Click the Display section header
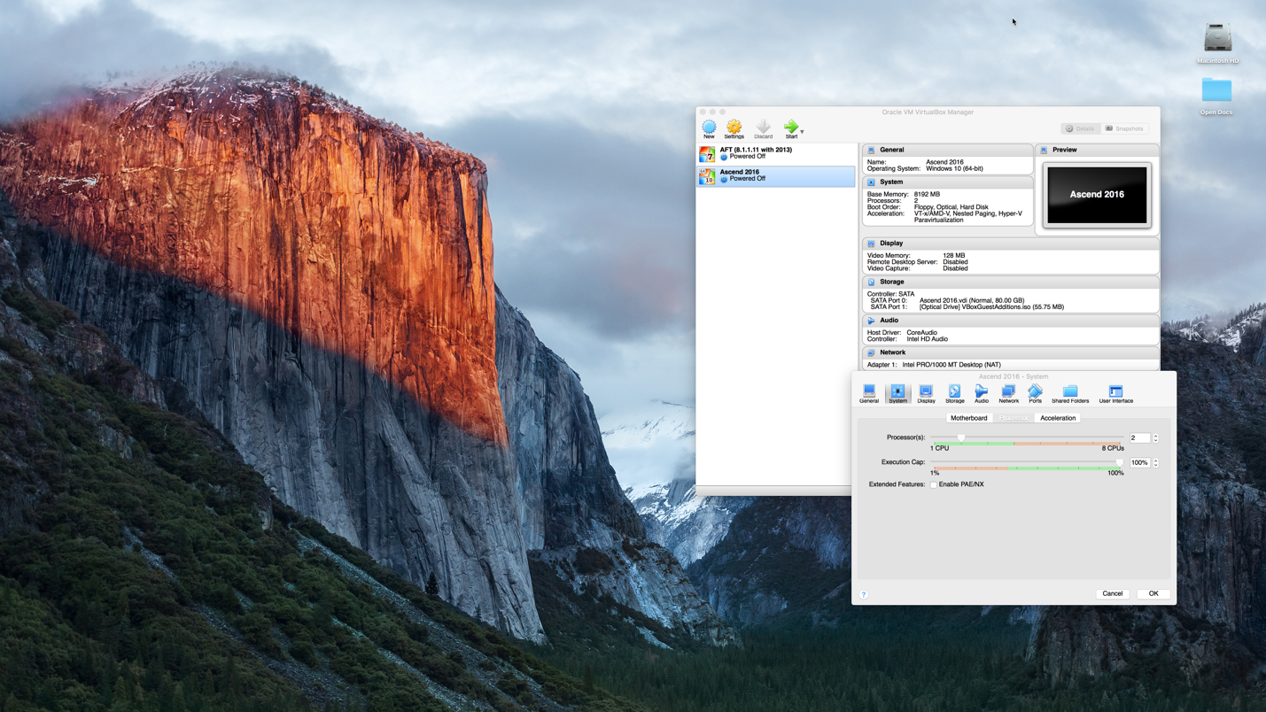This screenshot has height=712, width=1266. point(1010,243)
